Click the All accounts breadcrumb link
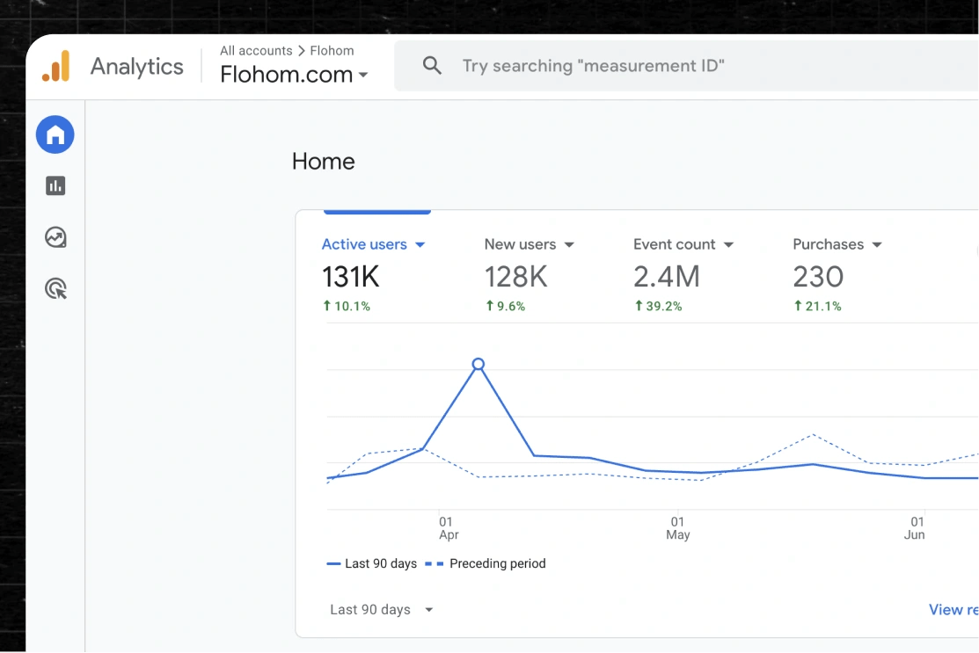The image size is (979, 653). click(256, 50)
